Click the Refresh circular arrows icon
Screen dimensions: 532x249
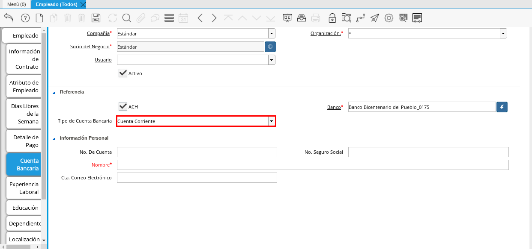click(x=113, y=18)
